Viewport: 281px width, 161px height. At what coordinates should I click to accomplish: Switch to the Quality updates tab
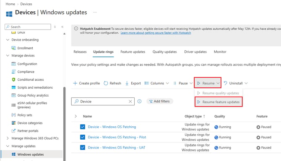point(164,52)
